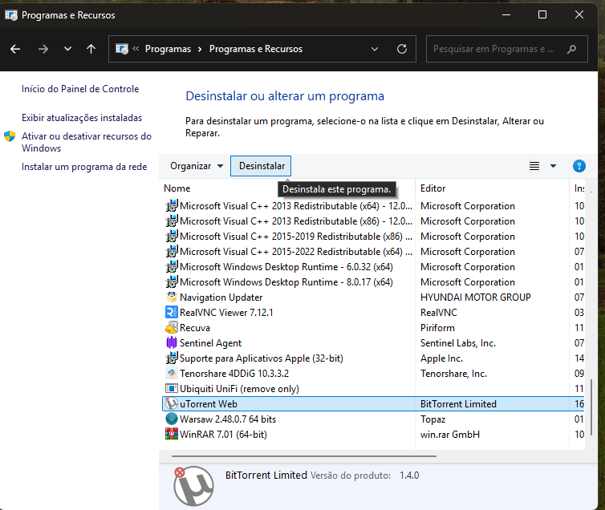Select the uTorrent Web entry name
The width and height of the screenshot is (605, 510).
(x=209, y=404)
